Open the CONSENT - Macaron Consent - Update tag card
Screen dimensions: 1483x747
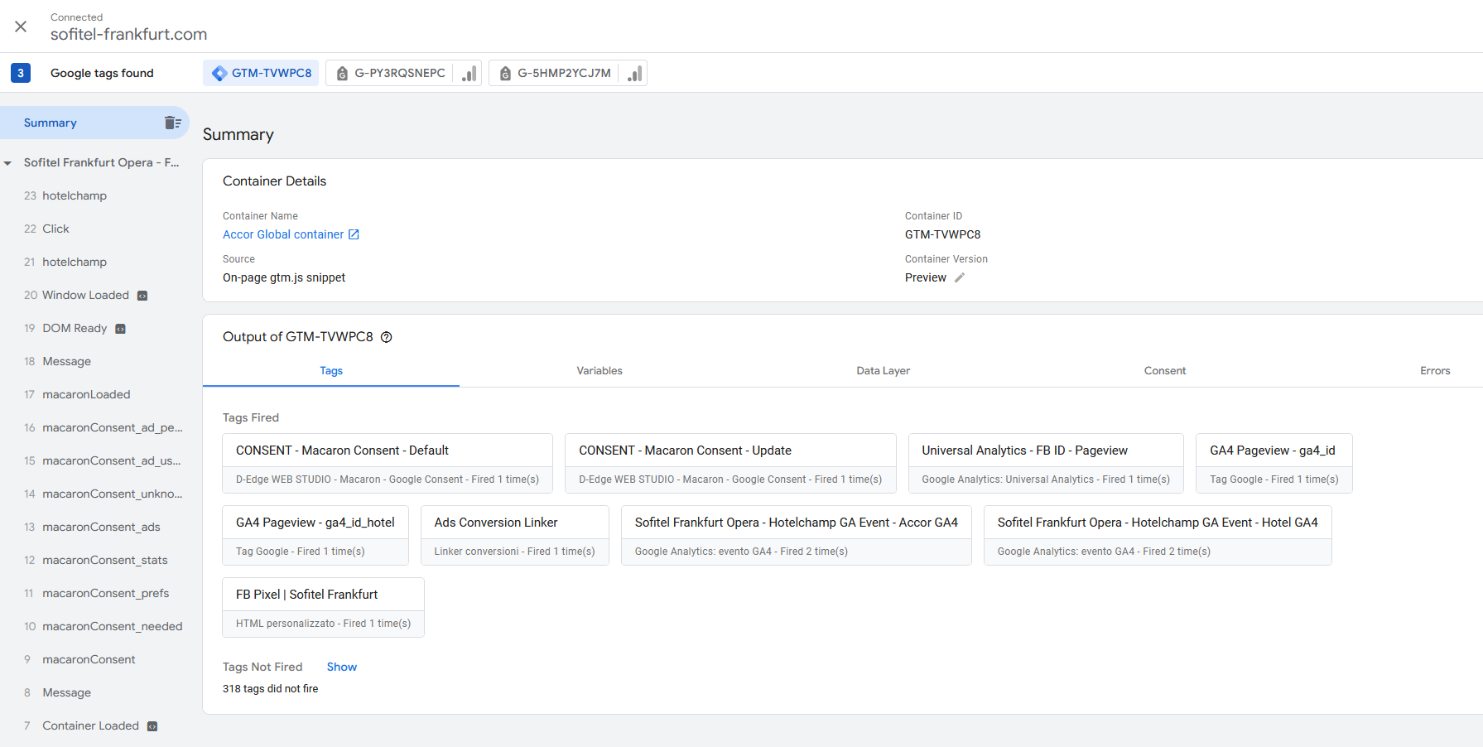click(730, 464)
